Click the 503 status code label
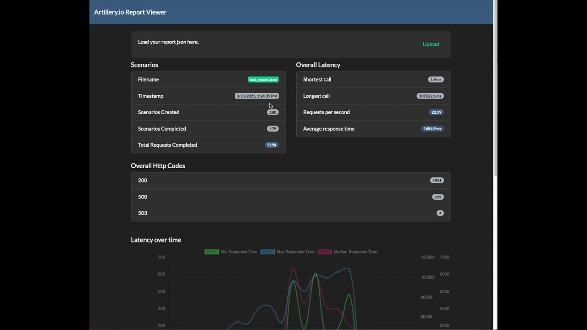The height and width of the screenshot is (330, 587). coord(143,213)
